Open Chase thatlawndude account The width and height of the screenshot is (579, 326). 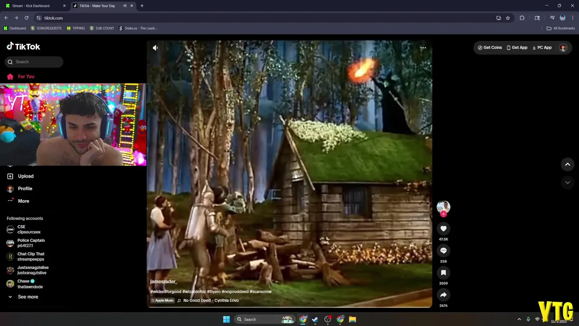pos(25,284)
